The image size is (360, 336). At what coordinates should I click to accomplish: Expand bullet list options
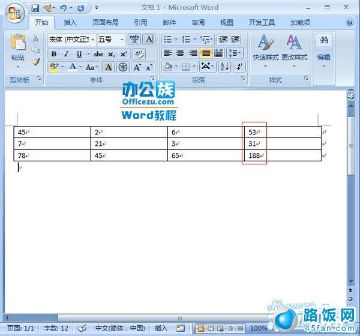[x=176, y=39]
